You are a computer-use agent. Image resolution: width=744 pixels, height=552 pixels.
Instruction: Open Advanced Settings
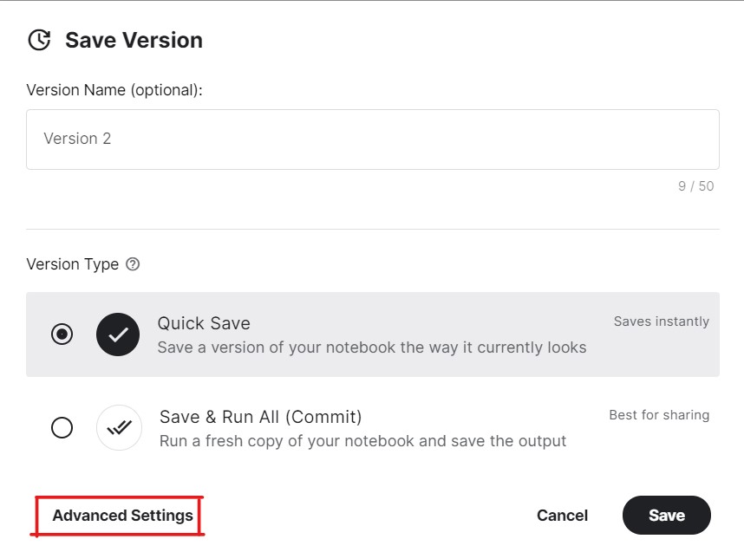pyautogui.click(x=122, y=516)
